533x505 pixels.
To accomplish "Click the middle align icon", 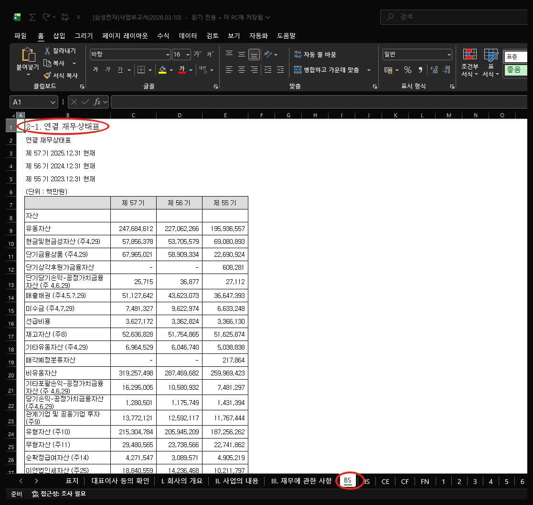I will pos(241,54).
